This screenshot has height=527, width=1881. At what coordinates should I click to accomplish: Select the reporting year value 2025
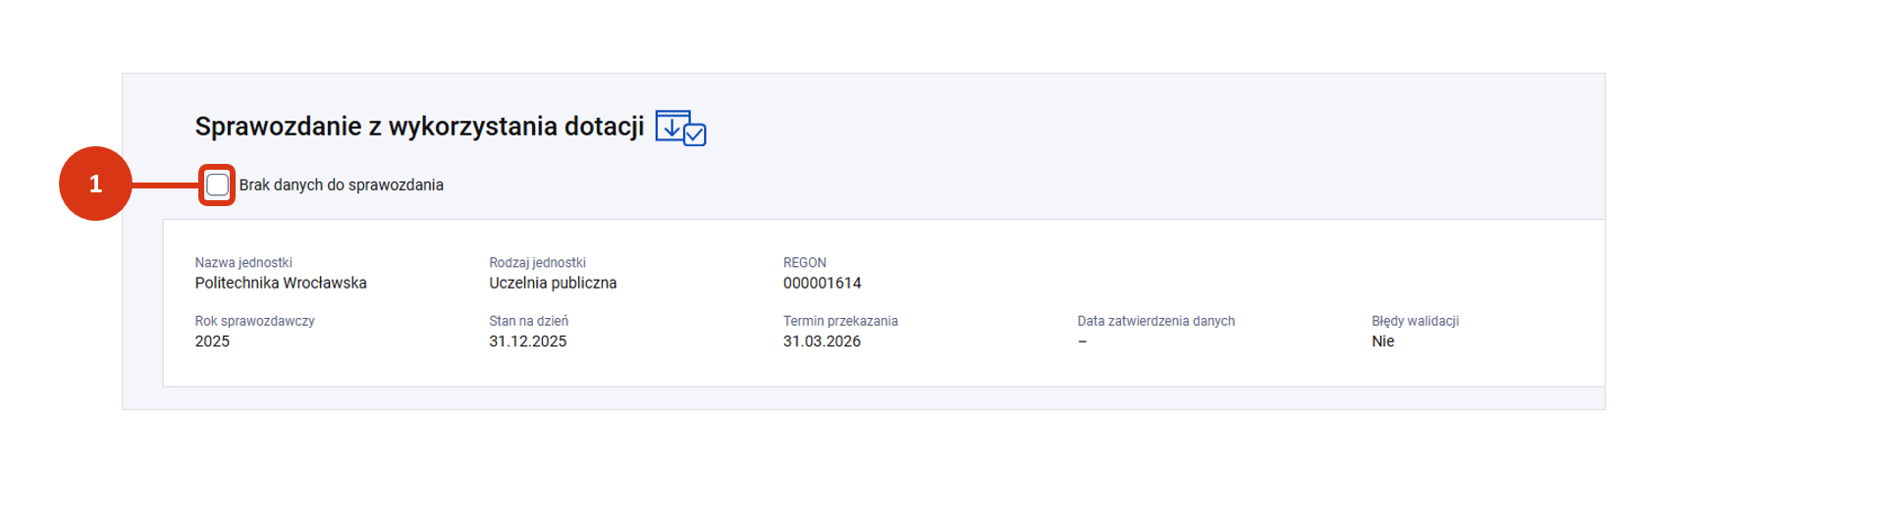click(x=212, y=342)
